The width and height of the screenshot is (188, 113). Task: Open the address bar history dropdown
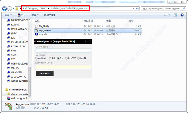pos(133,8)
